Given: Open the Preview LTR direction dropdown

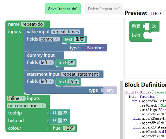Looking at the screenshot, I should [156, 13].
